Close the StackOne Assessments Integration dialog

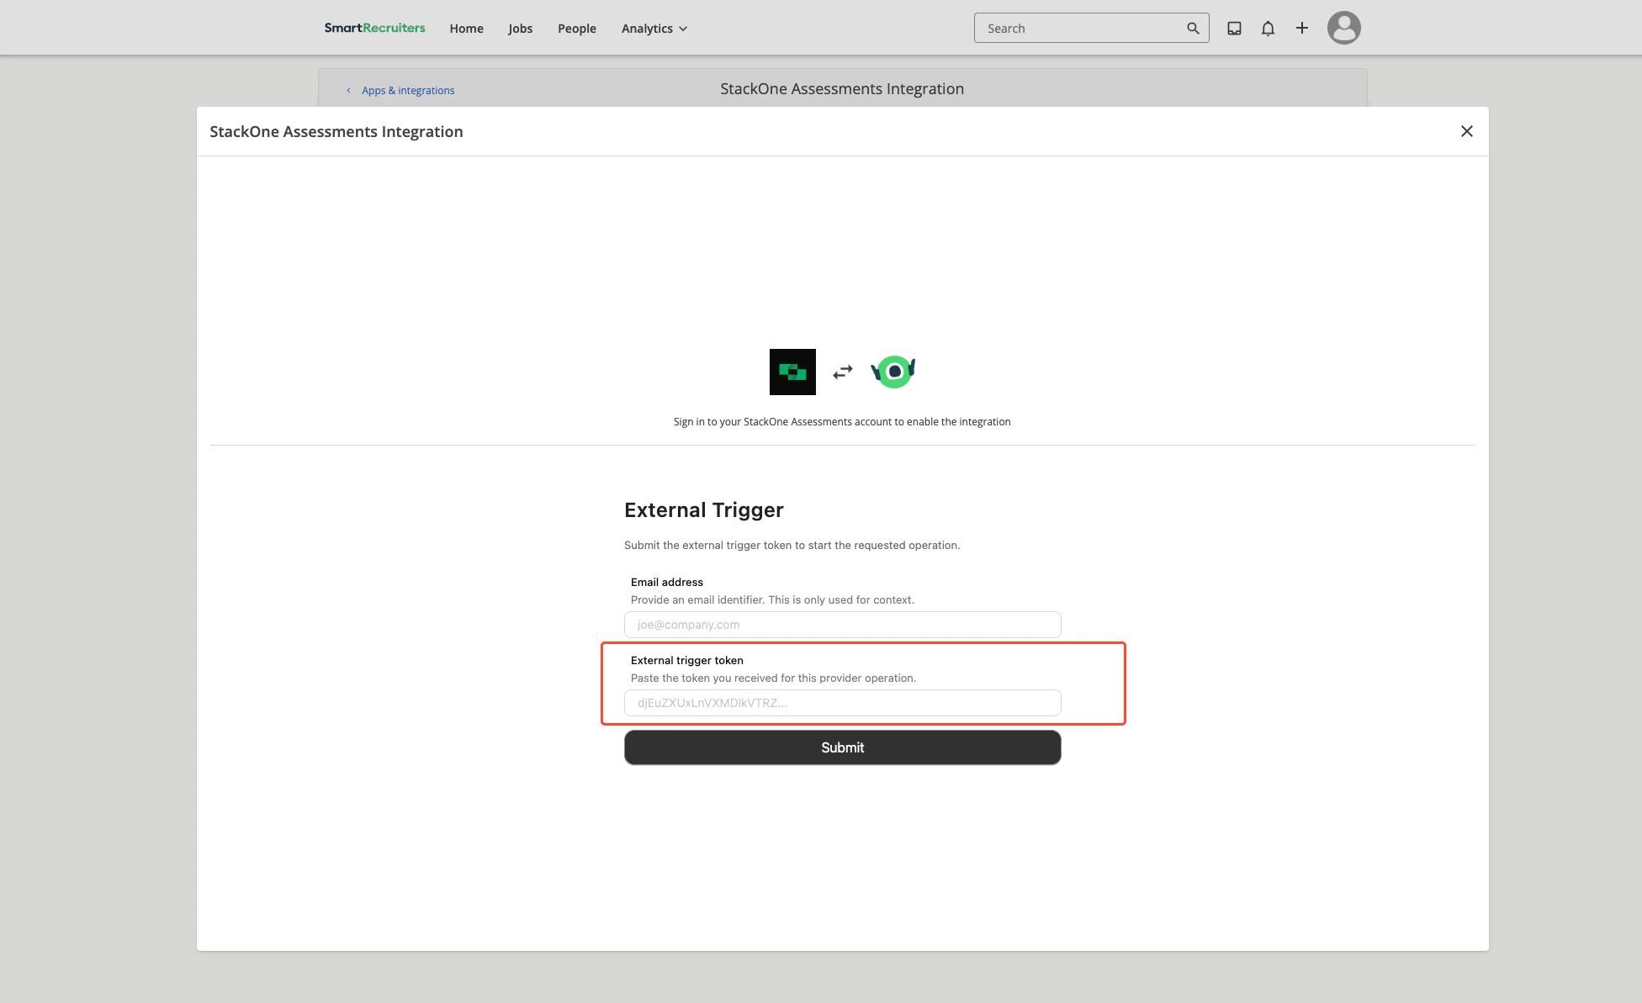tap(1467, 131)
